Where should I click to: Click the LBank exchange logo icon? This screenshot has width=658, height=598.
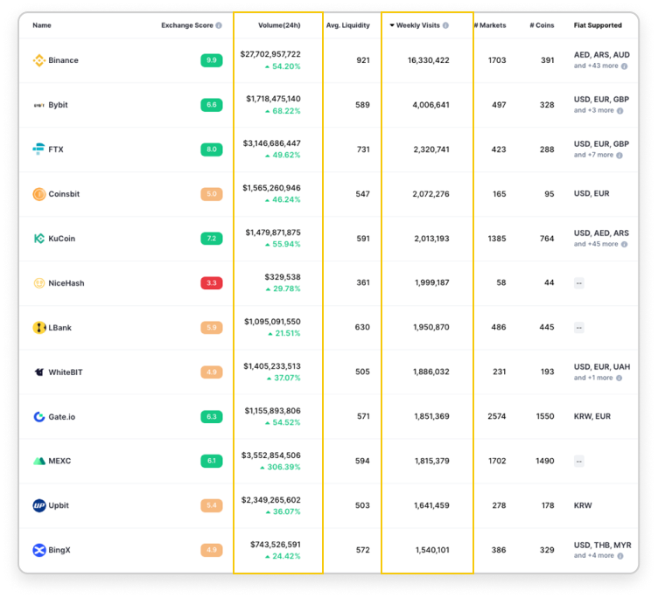click(39, 328)
